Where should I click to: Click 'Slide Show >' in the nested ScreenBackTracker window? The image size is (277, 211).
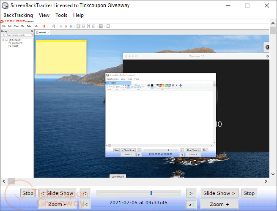pos(193,150)
